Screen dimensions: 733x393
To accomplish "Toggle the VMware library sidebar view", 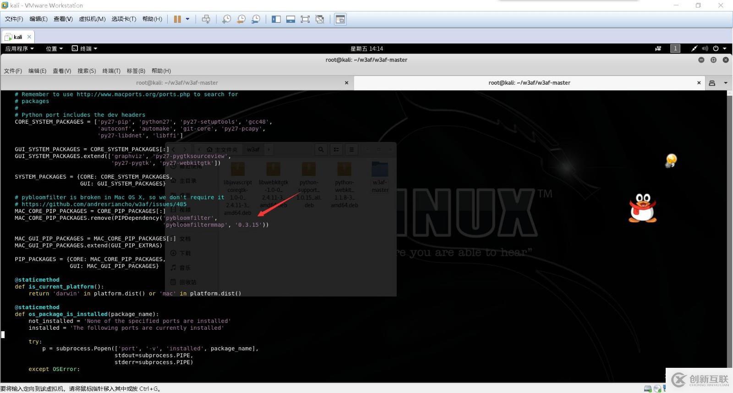I will click(276, 19).
